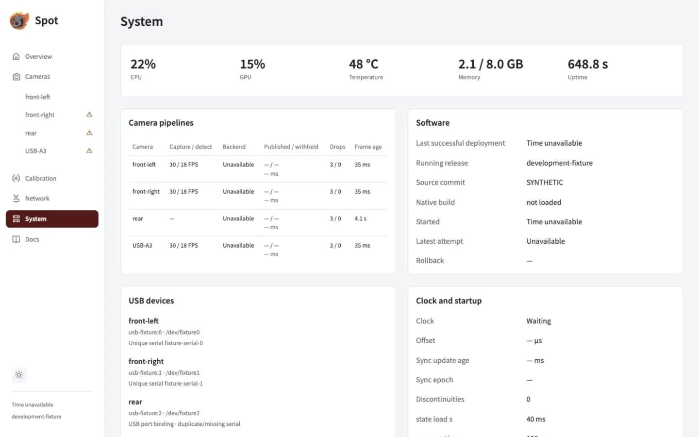The width and height of the screenshot is (699, 437).
Task: Click the System server icon
Action: click(16, 219)
